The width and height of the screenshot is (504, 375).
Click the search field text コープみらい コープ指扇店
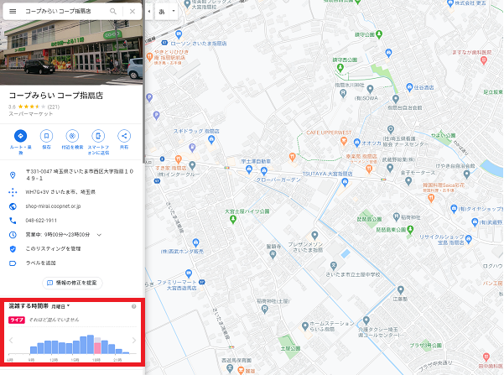(58, 11)
